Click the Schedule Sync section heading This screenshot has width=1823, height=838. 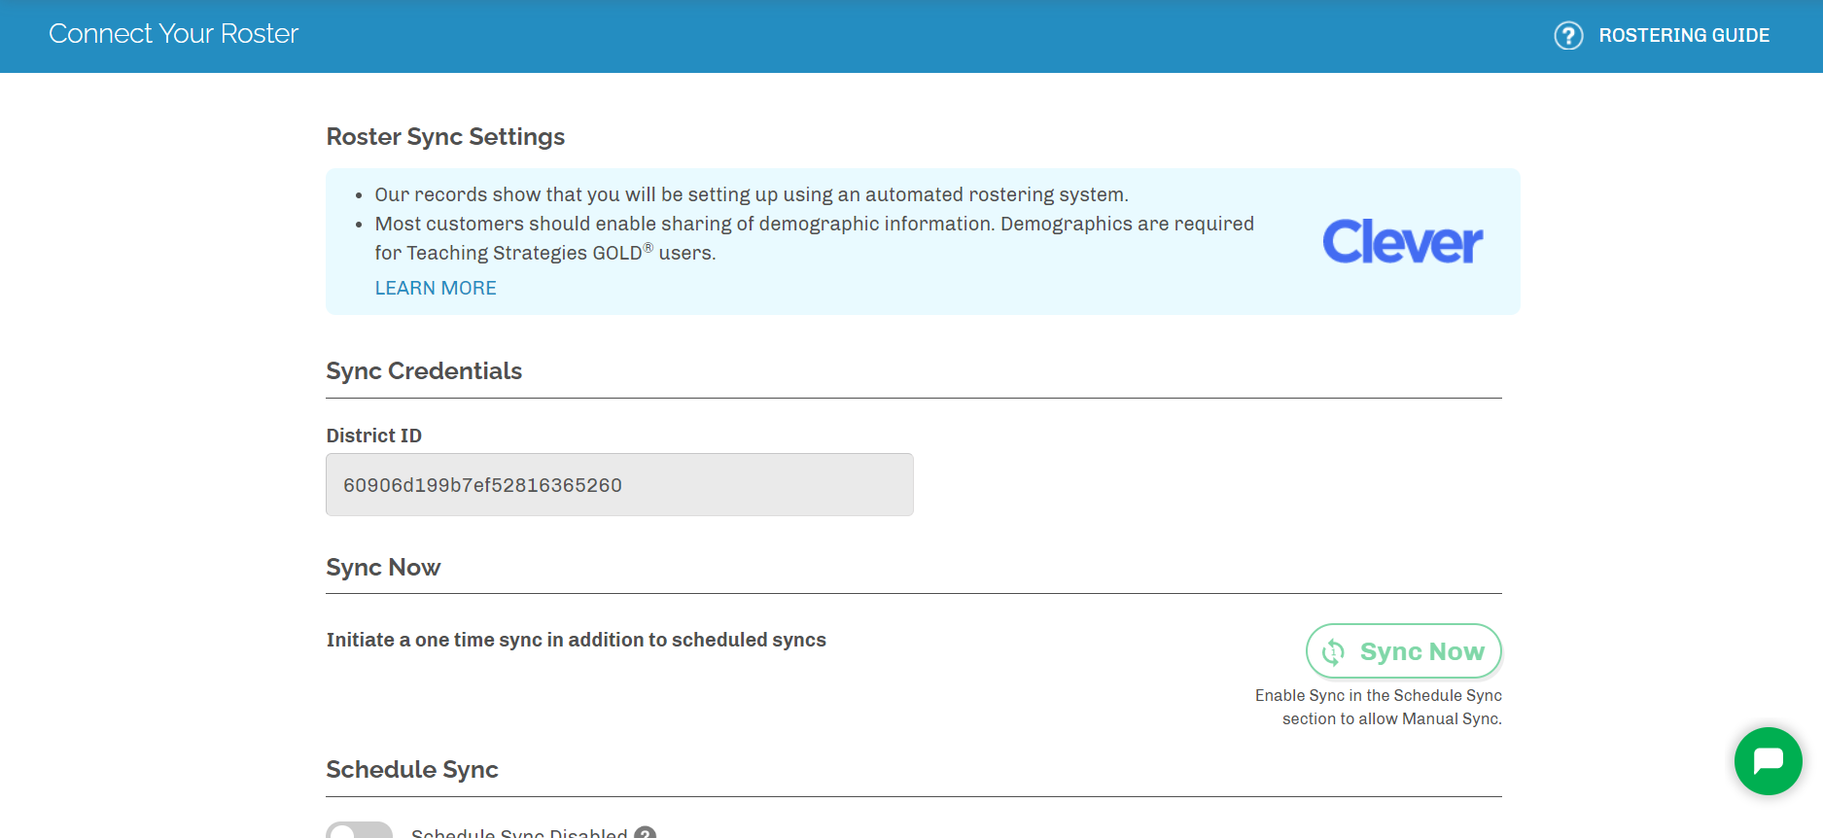pyautogui.click(x=412, y=770)
